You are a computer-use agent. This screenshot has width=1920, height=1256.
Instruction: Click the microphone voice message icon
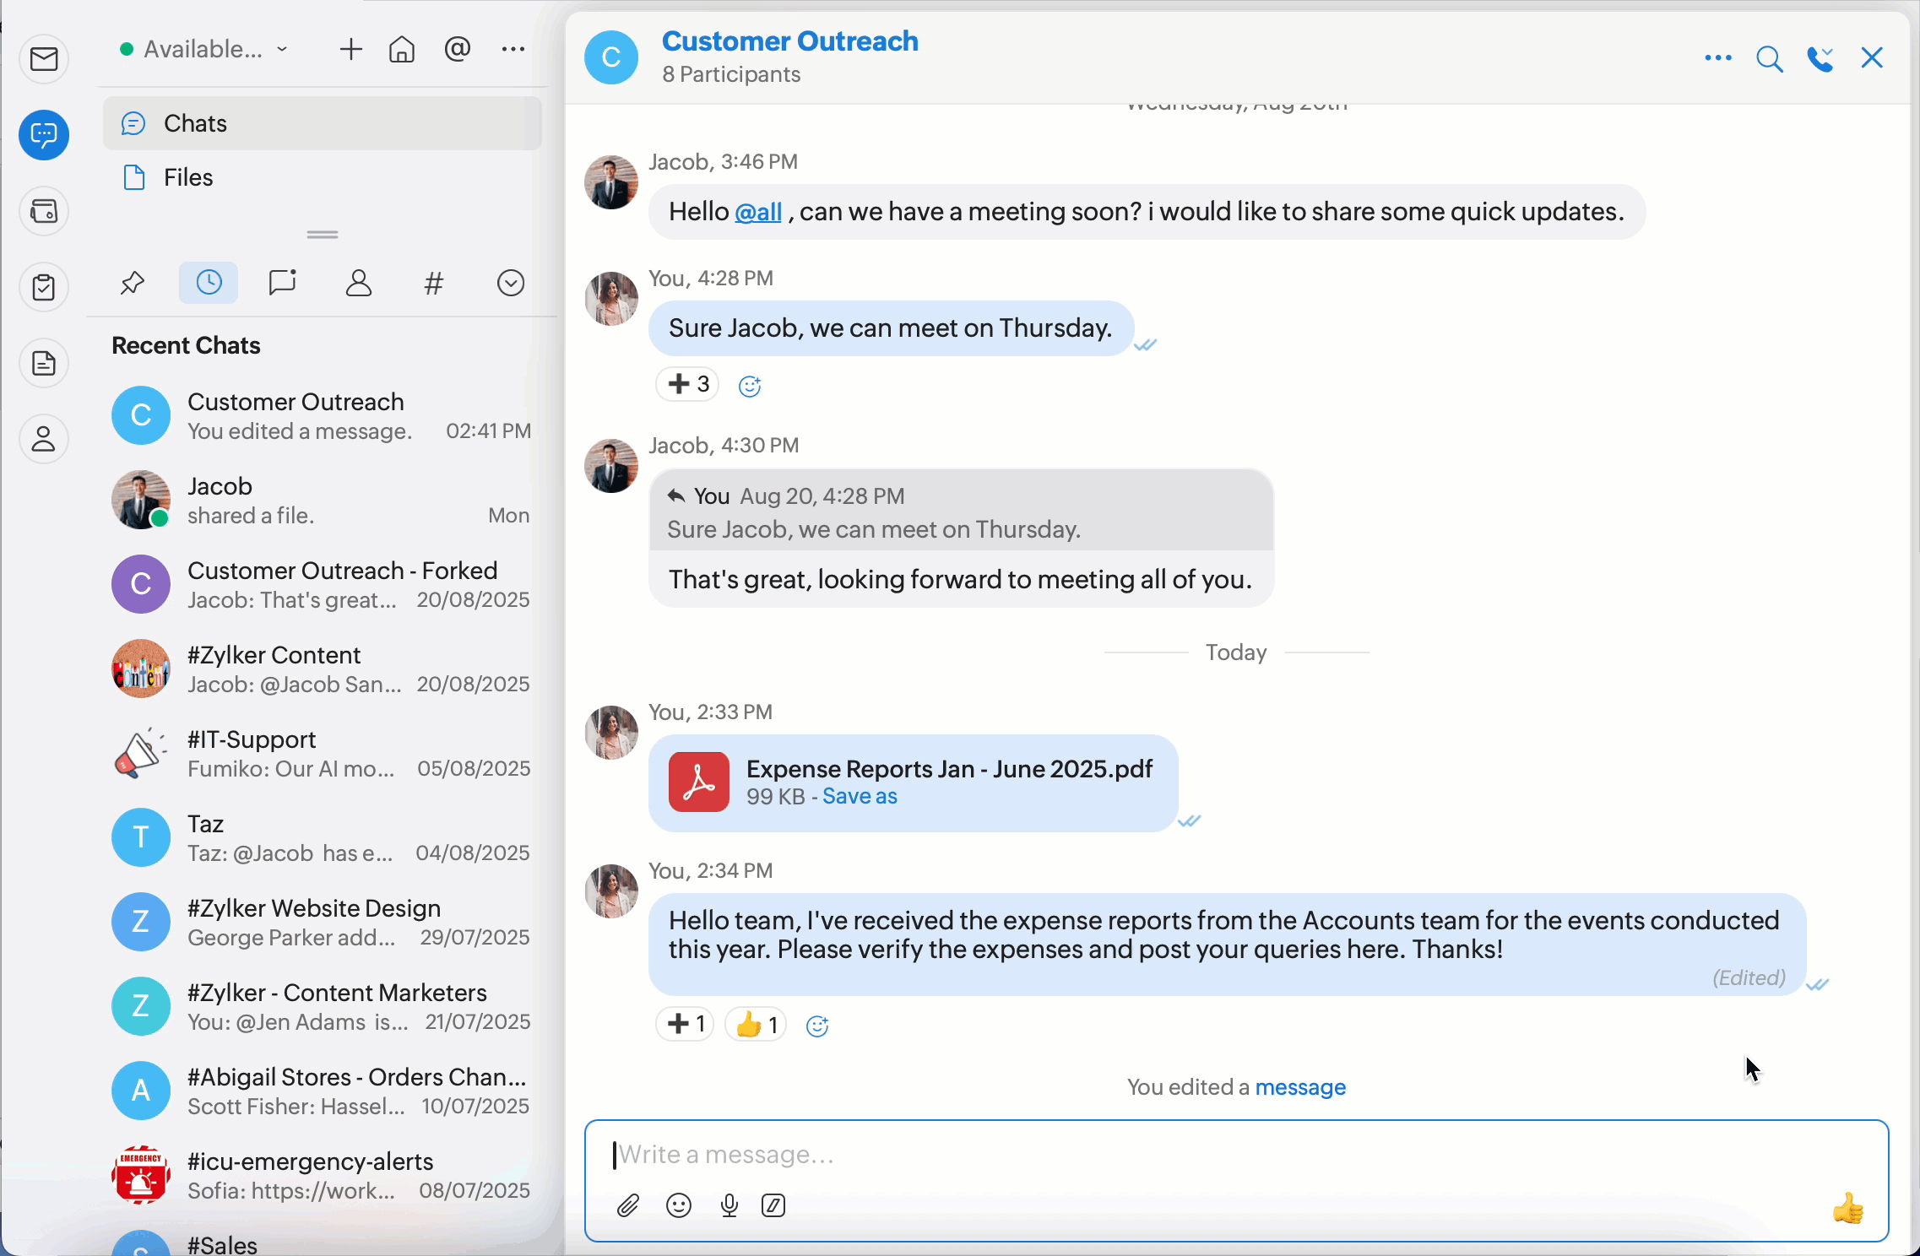click(x=729, y=1205)
